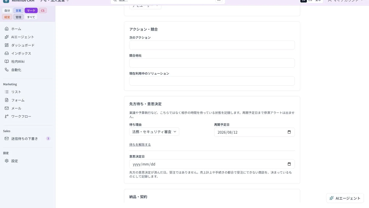Go to ホーム in the sidebar

[x=27, y=29]
